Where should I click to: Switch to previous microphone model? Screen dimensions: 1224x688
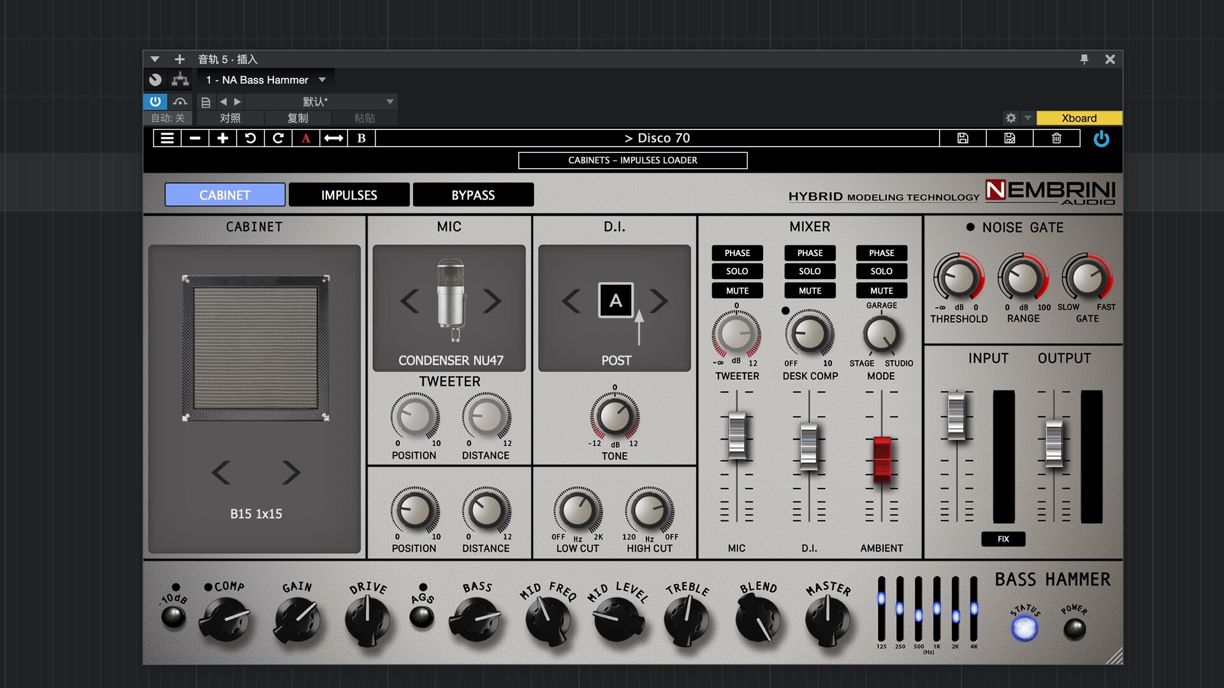click(x=410, y=301)
